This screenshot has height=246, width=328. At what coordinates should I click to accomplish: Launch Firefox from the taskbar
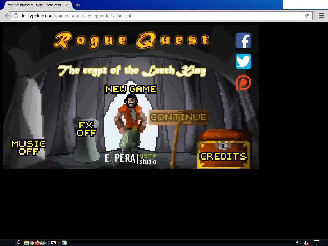tap(37, 243)
